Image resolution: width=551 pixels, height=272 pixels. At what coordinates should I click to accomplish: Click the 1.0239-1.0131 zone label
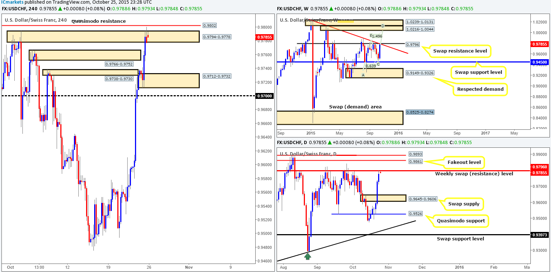(x=420, y=22)
